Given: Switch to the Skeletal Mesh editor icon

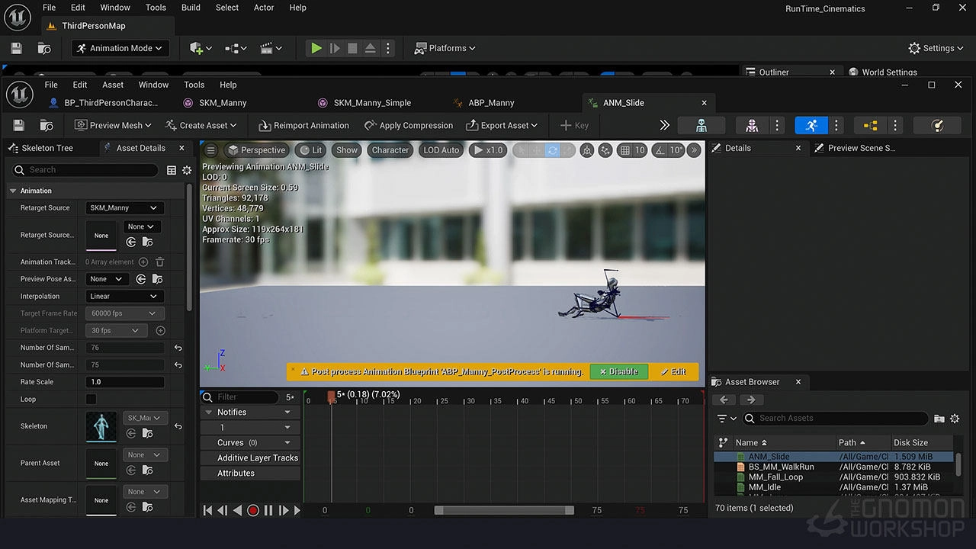Looking at the screenshot, I should [751, 125].
